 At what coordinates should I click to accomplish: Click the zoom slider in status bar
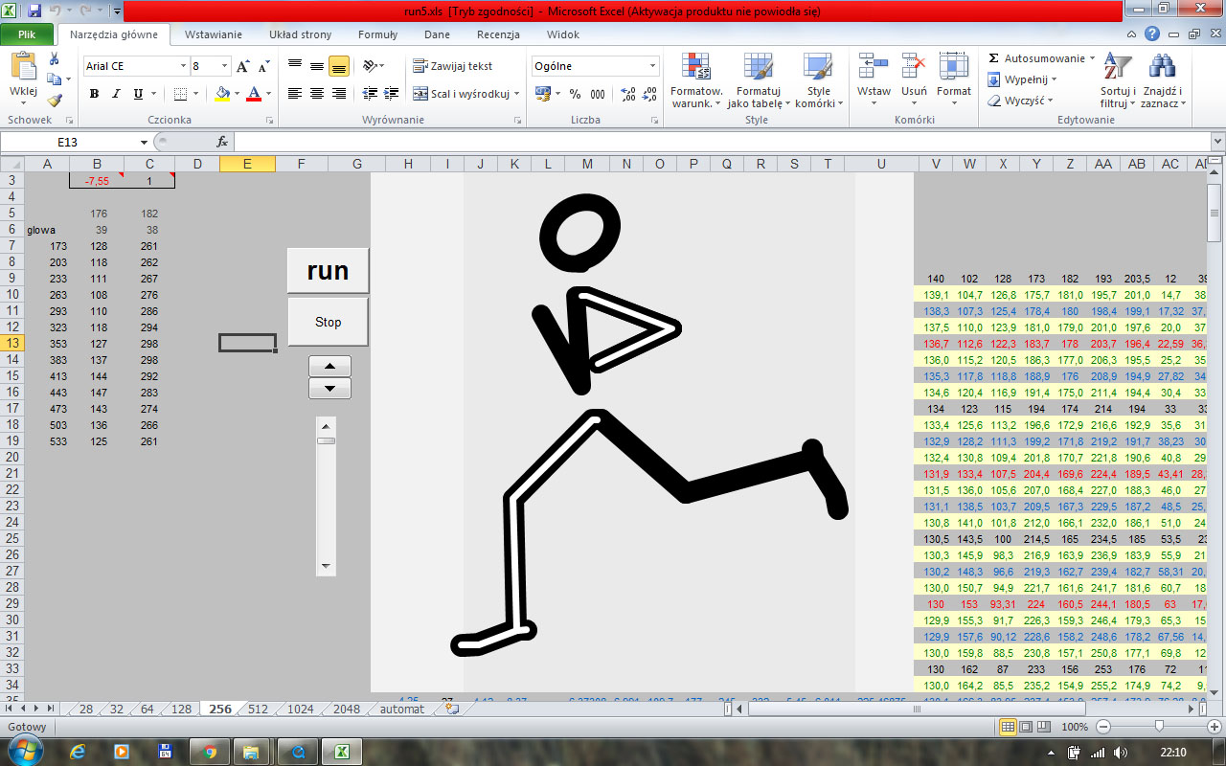(1158, 728)
